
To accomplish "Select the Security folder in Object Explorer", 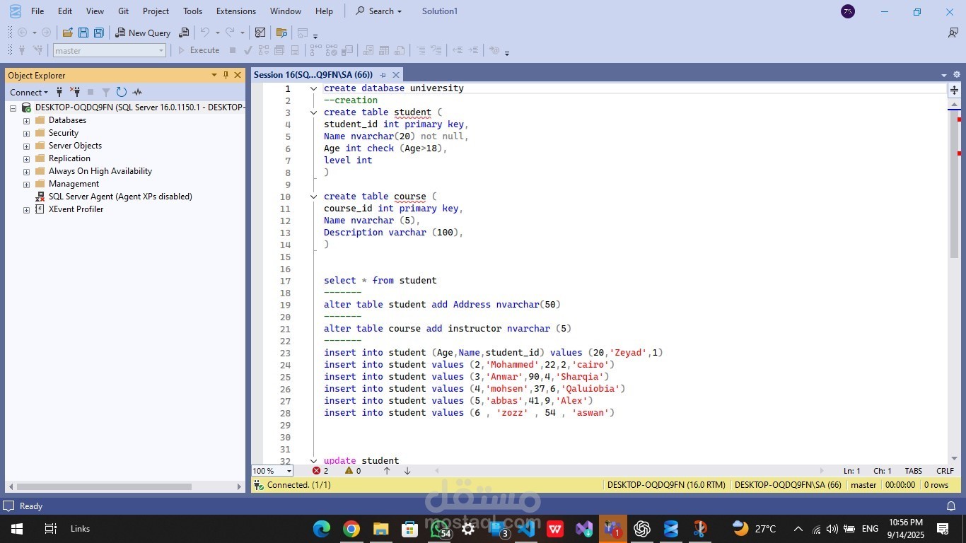I will 63,133.
